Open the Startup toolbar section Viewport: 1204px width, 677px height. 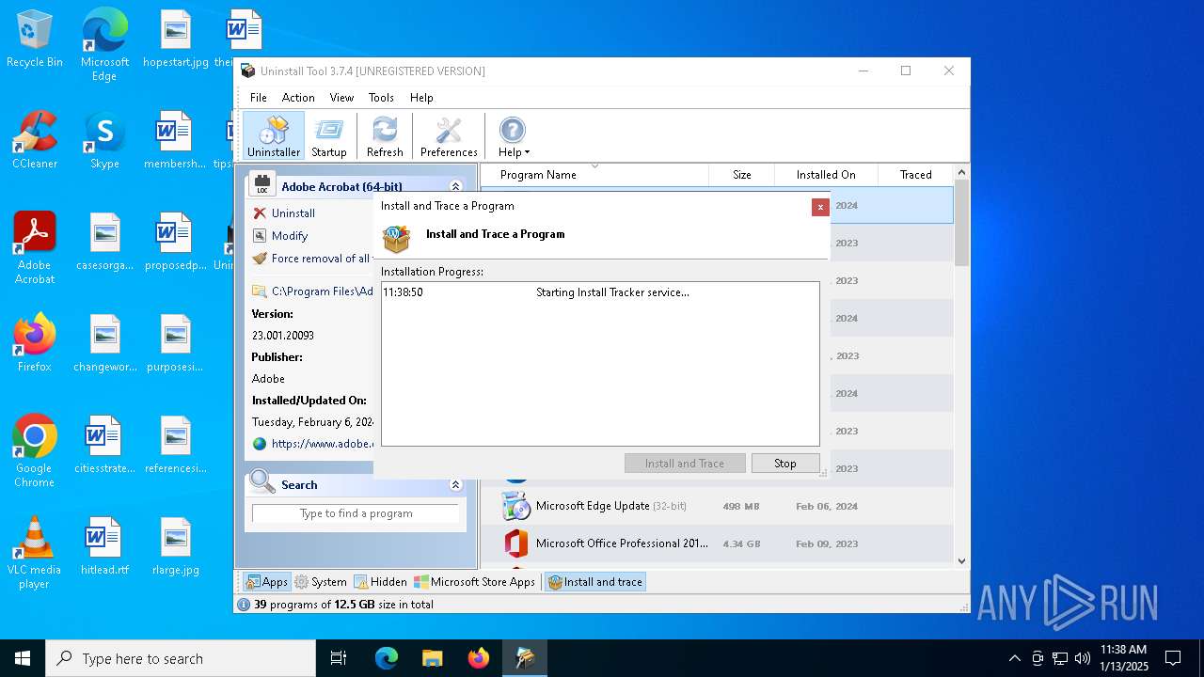329,136
